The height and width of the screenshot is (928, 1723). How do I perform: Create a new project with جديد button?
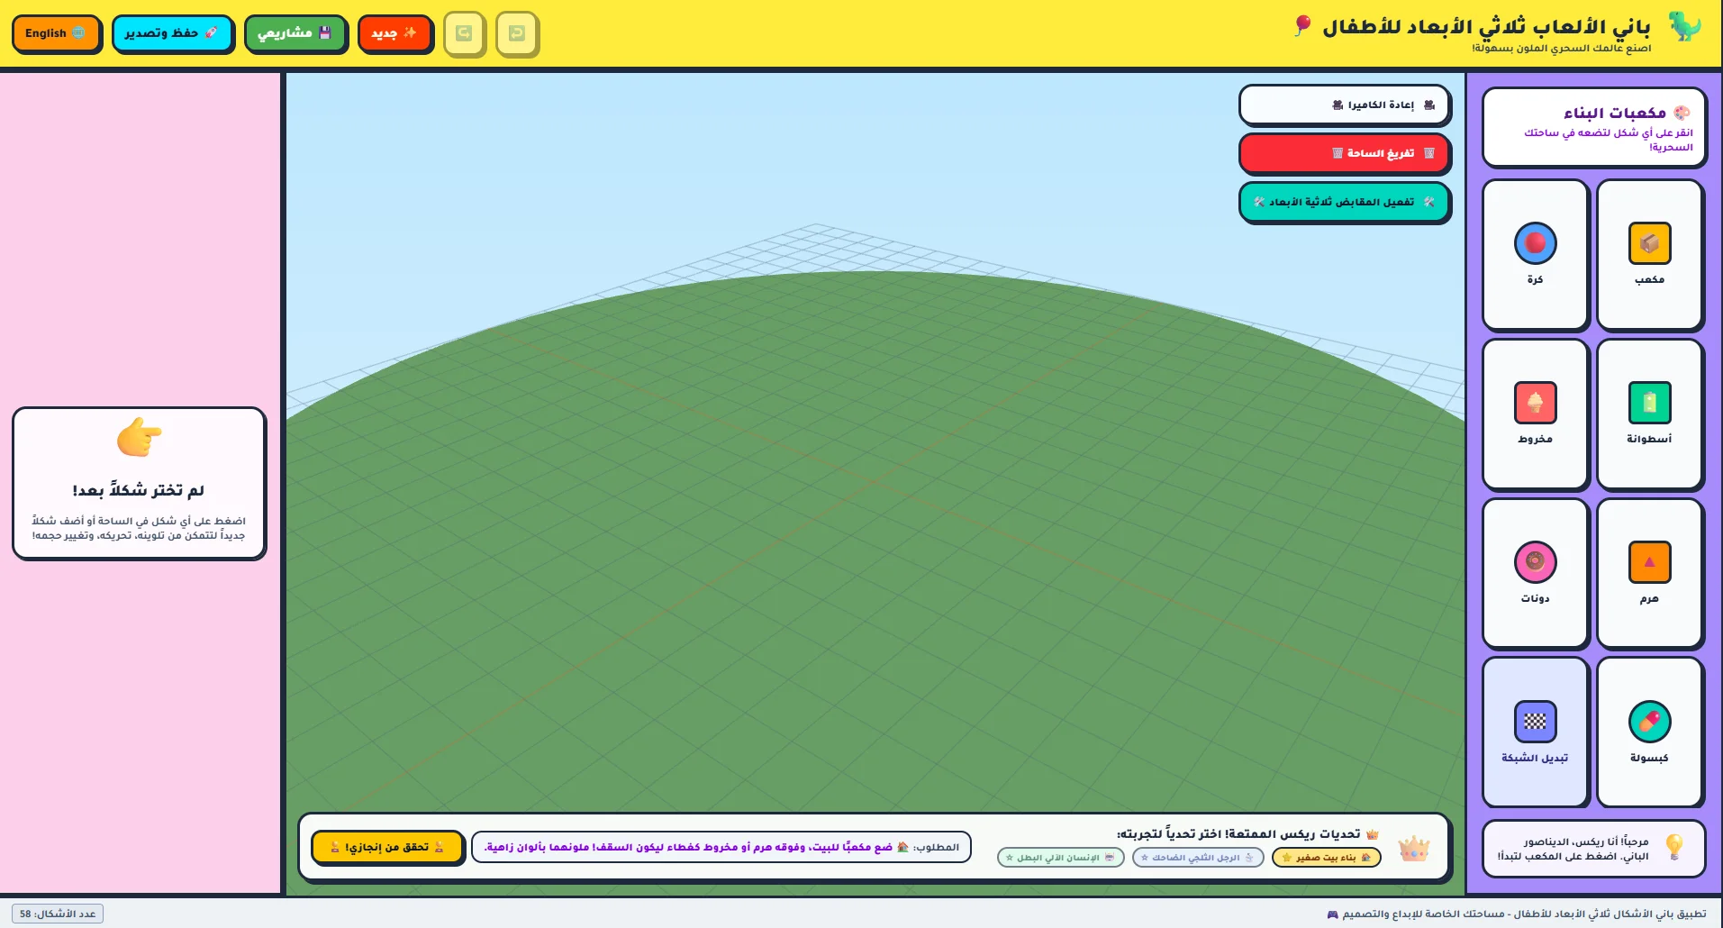[394, 33]
